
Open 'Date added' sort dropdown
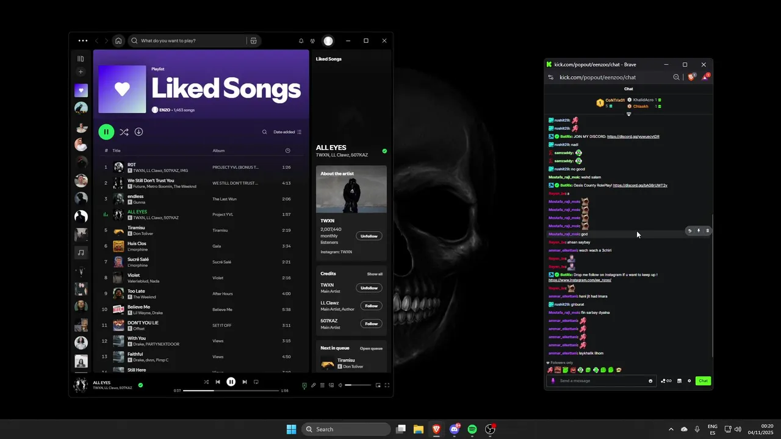[287, 132]
